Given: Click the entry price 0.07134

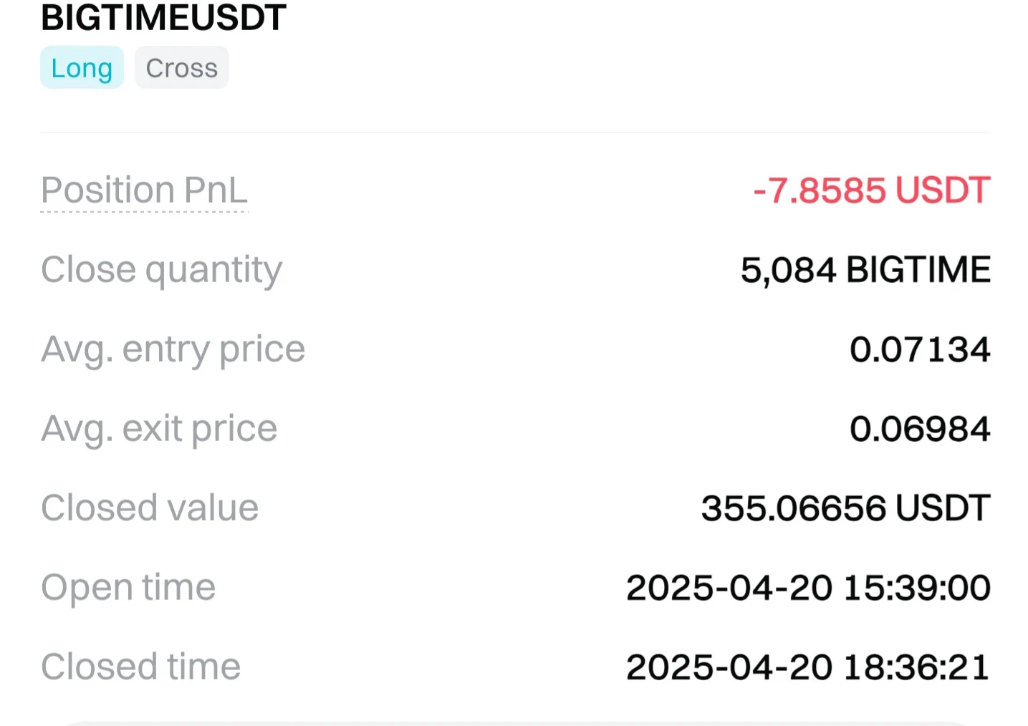Looking at the screenshot, I should tap(920, 349).
